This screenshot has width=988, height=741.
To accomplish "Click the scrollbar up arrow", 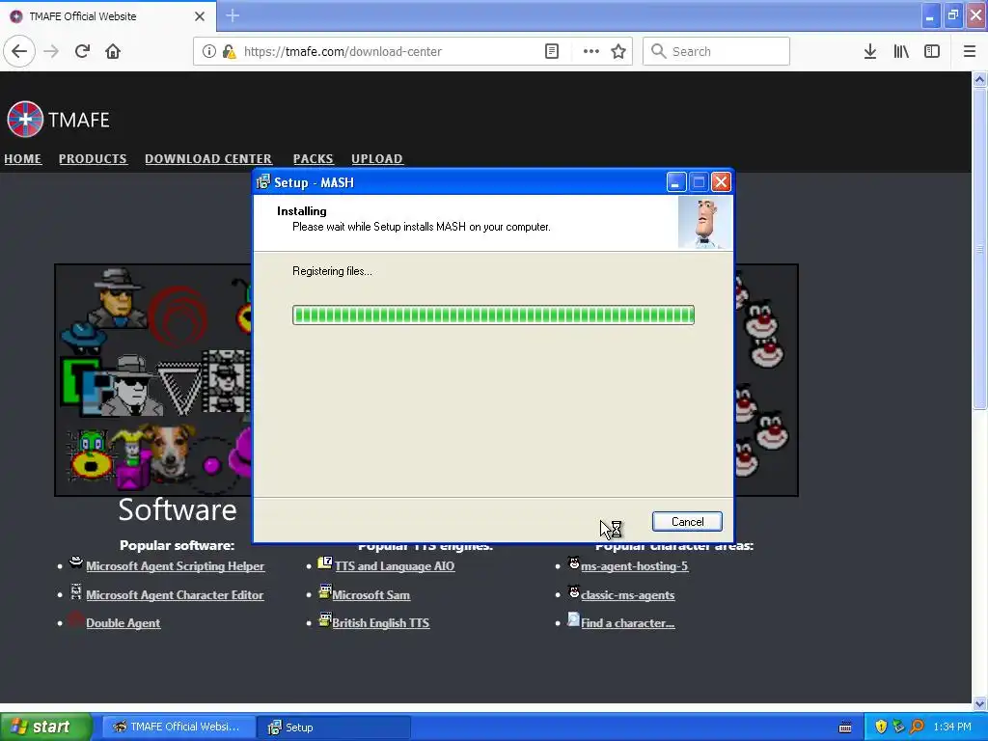I will tap(979, 79).
